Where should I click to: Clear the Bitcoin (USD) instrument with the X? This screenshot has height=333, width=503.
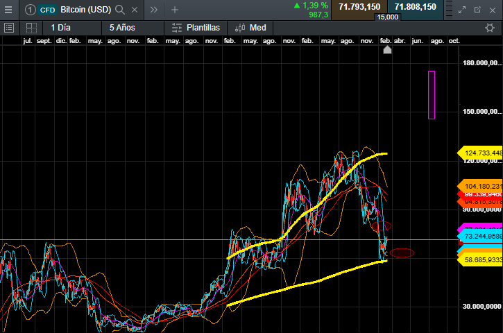tap(135, 10)
